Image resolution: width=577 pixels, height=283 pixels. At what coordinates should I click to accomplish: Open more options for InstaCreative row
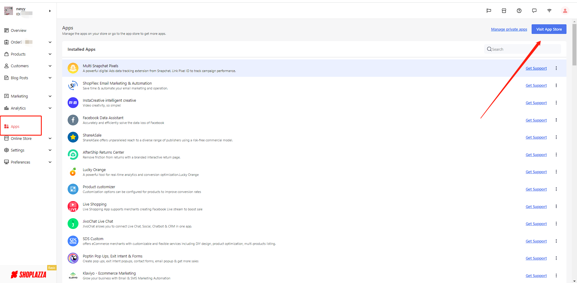(x=556, y=103)
